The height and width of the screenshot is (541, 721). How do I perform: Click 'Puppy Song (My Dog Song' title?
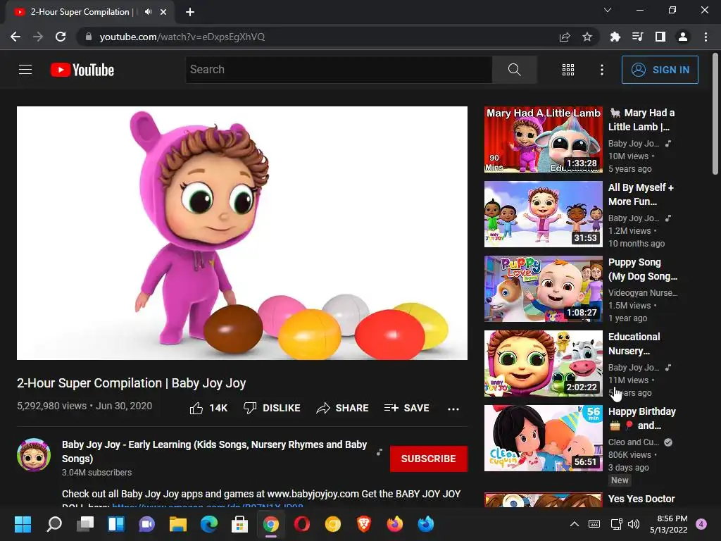[643, 269]
